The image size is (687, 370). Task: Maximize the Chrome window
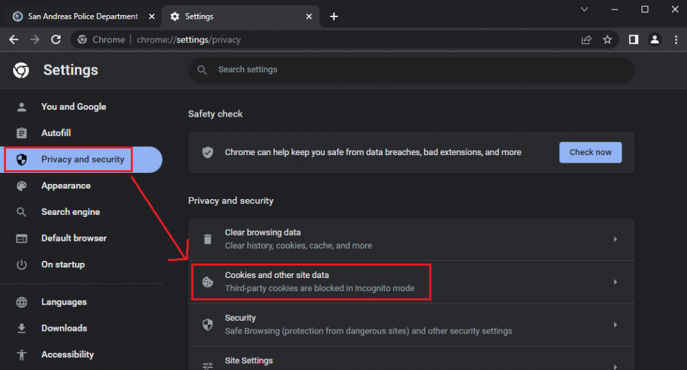click(x=645, y=9)
